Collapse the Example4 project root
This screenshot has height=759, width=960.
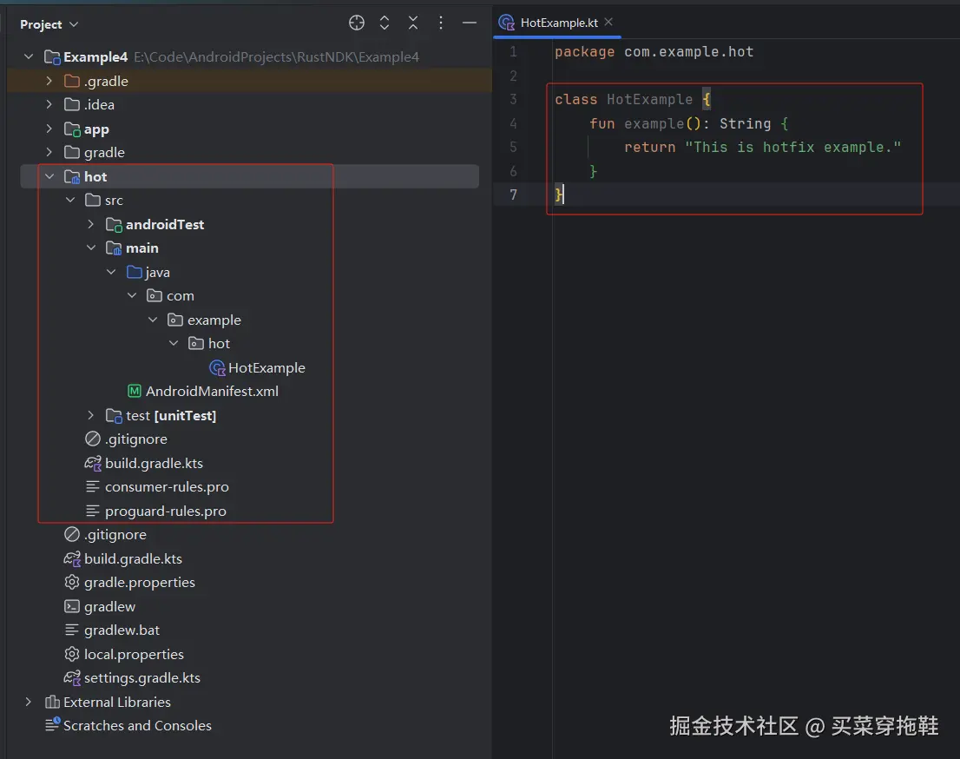coord(28,56)
